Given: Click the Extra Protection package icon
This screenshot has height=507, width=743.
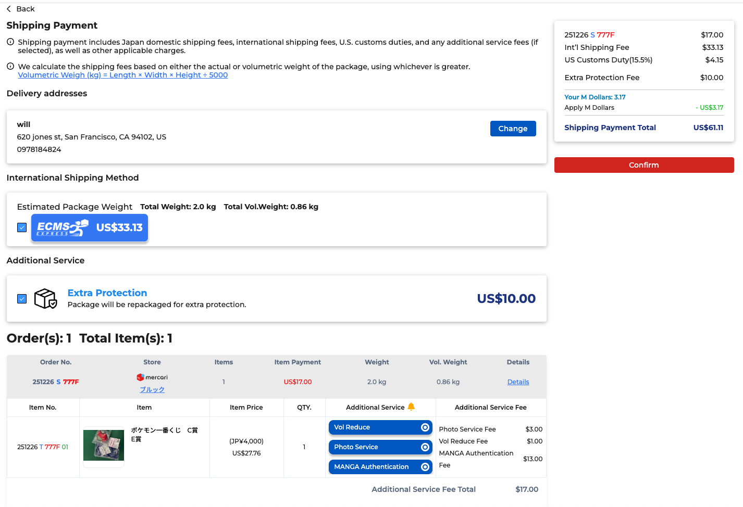Looking at the screenshot, I should (45, 299).
